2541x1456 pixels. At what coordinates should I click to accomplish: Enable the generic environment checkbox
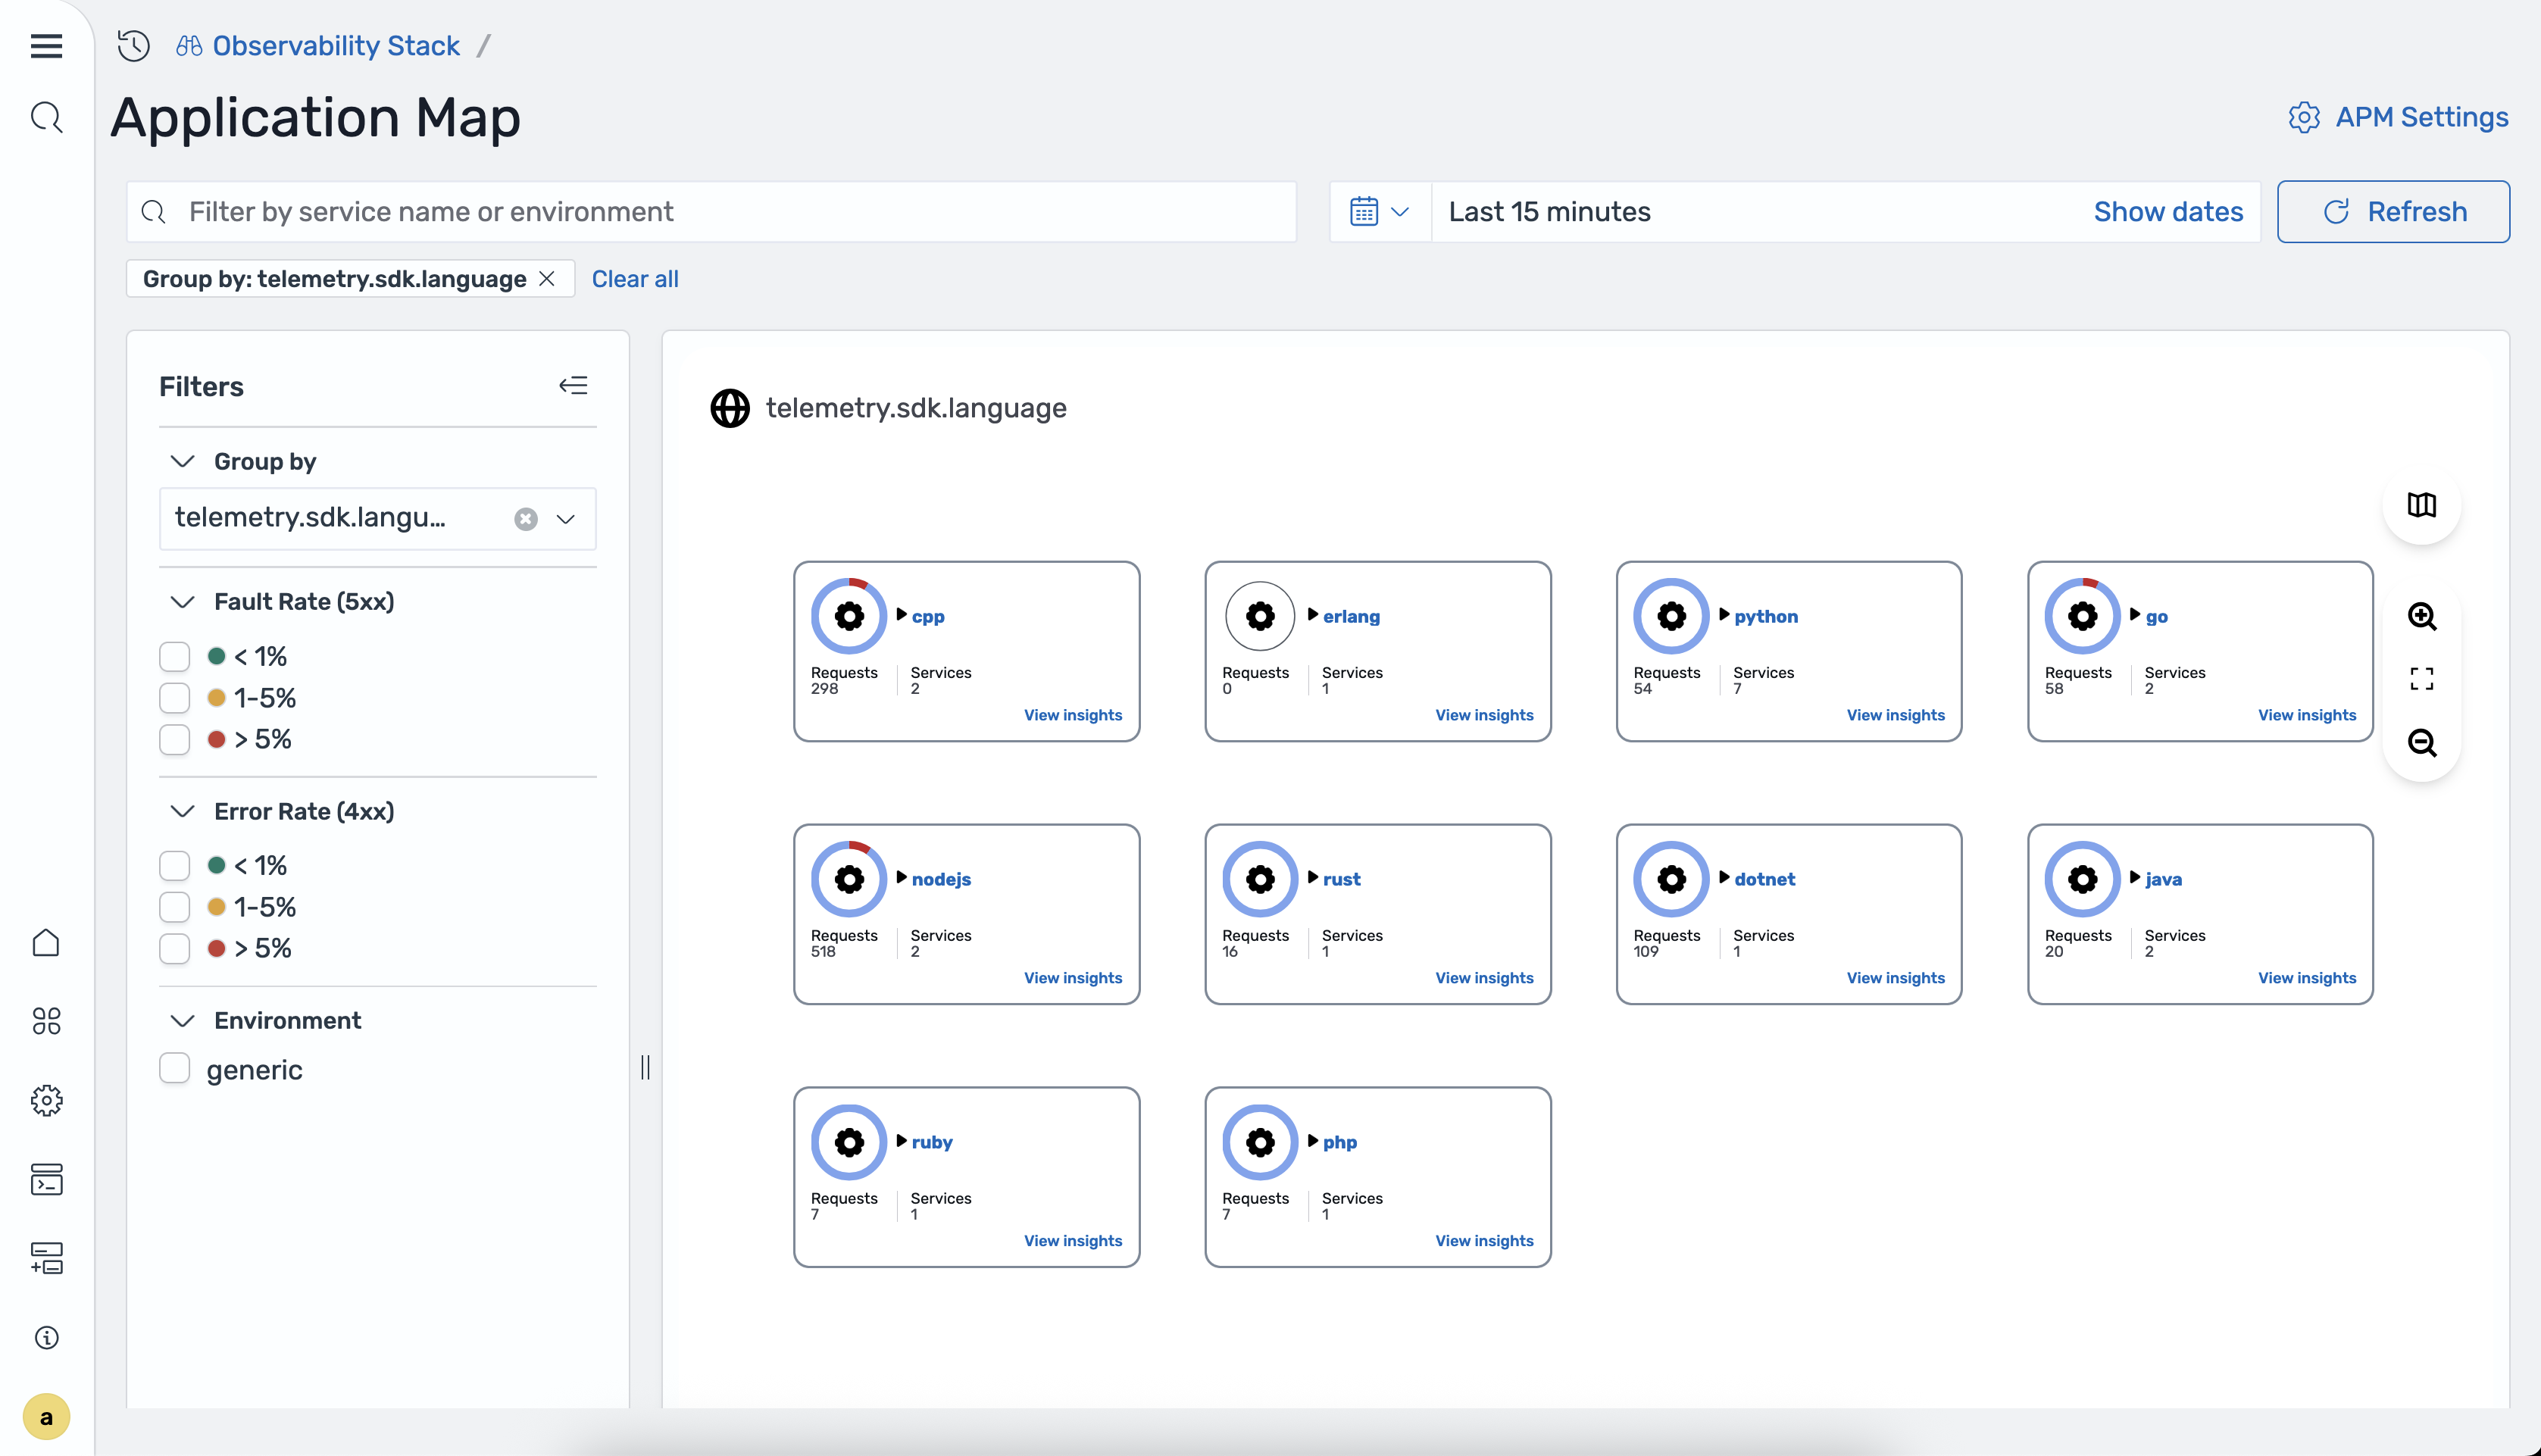(175, 1069)
